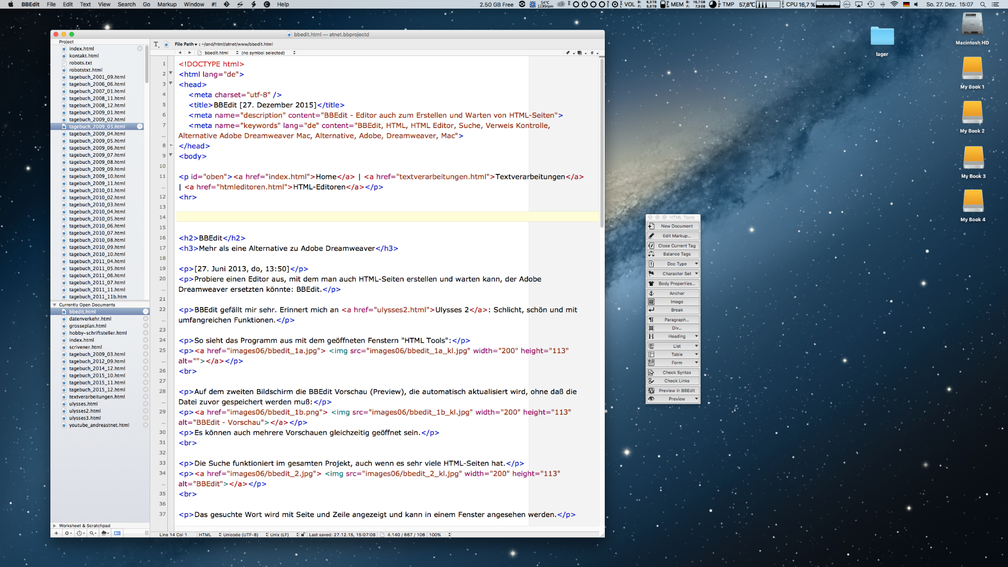Open Spotlight search in the menu bar

click(983, 5)
